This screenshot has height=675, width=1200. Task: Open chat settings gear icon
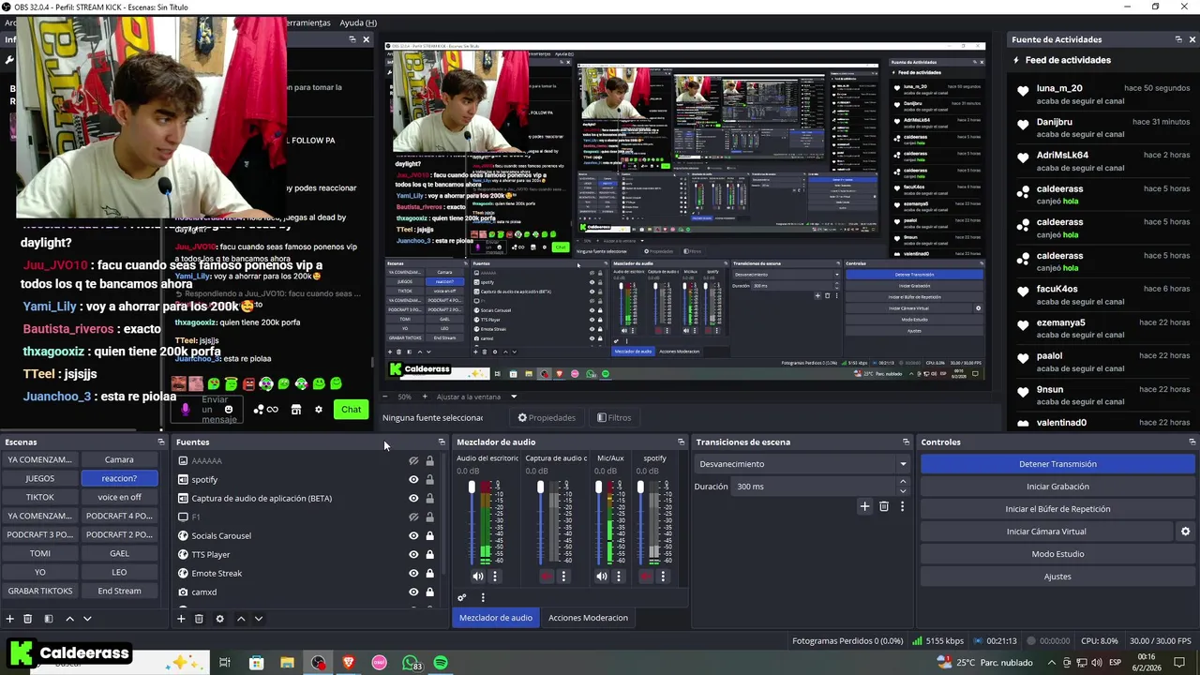[x=319, y=410]
